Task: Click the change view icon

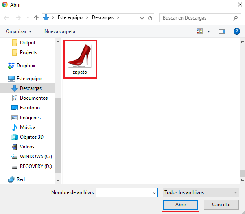Action: (x=200, y=31)
